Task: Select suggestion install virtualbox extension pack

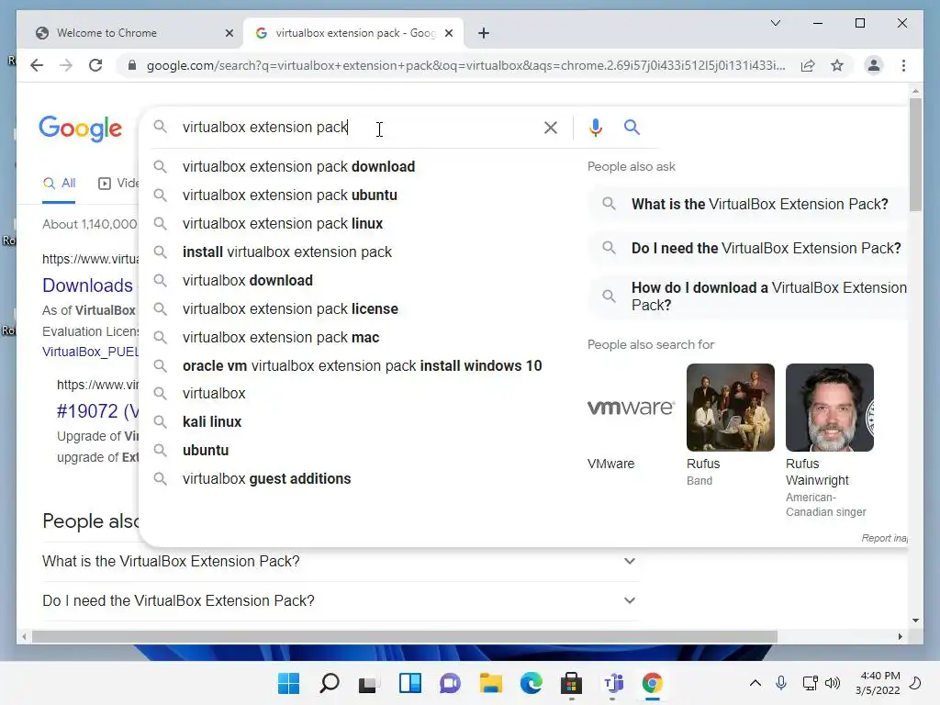Action: (x=287, y=252)
